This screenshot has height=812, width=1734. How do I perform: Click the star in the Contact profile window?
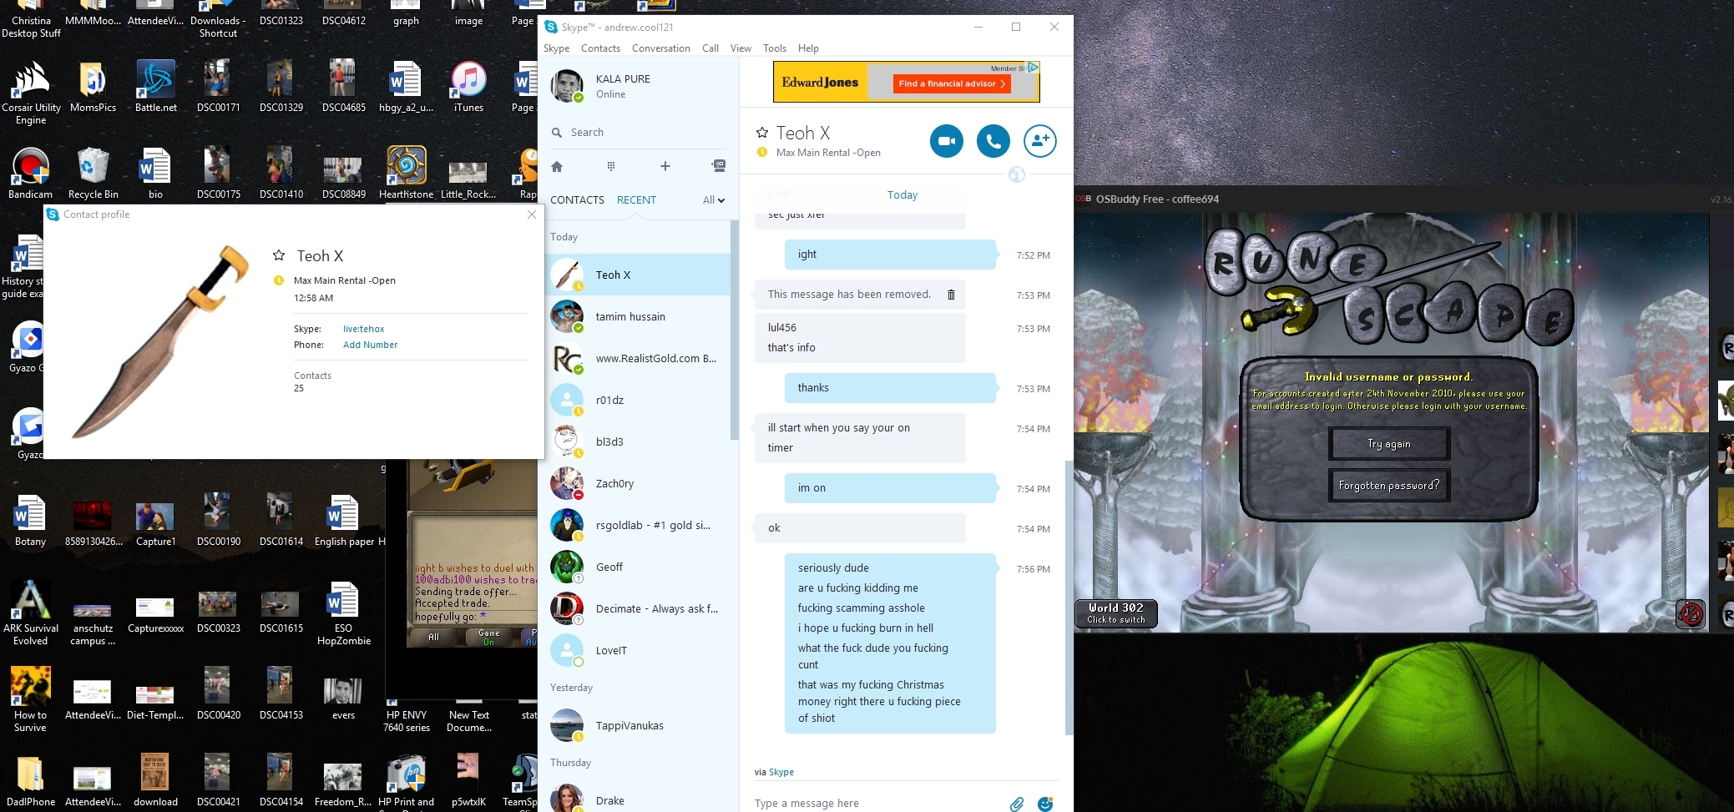click(279, 255)
